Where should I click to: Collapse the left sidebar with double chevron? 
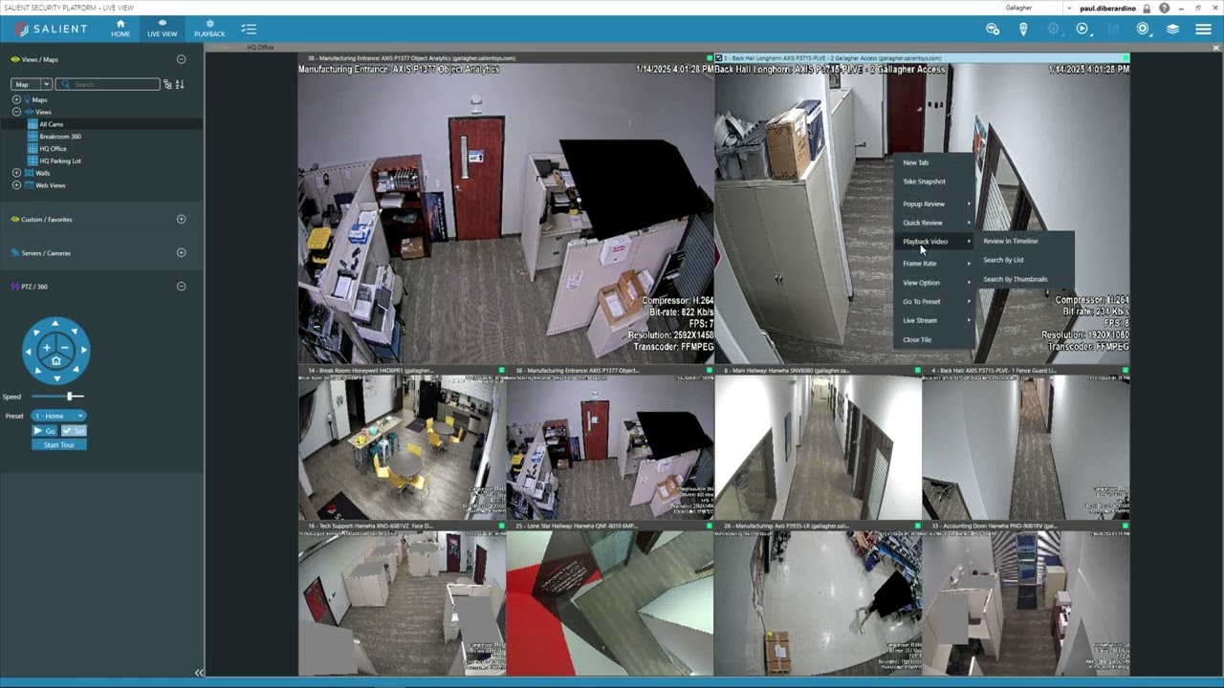point(199,673)
